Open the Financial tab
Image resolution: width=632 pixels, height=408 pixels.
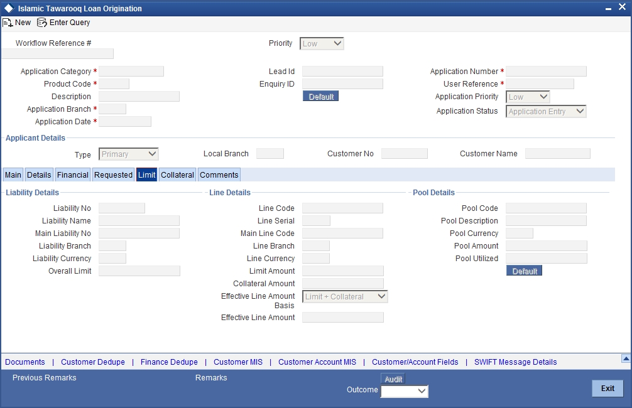pyautogui.click(x=72, y=174)
